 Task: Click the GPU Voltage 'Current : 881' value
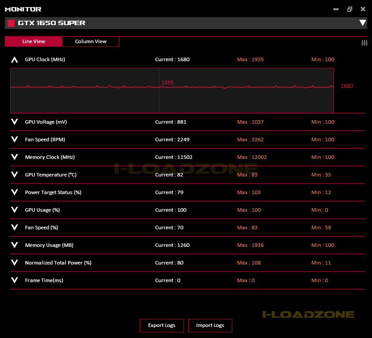171,122
